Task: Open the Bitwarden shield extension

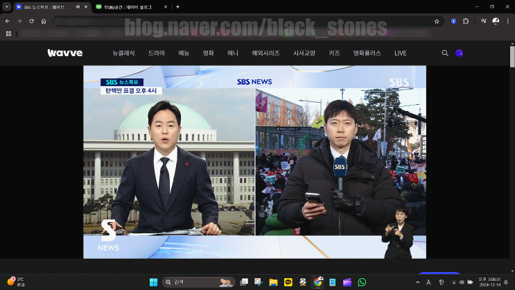Action: tap(453, 21)
